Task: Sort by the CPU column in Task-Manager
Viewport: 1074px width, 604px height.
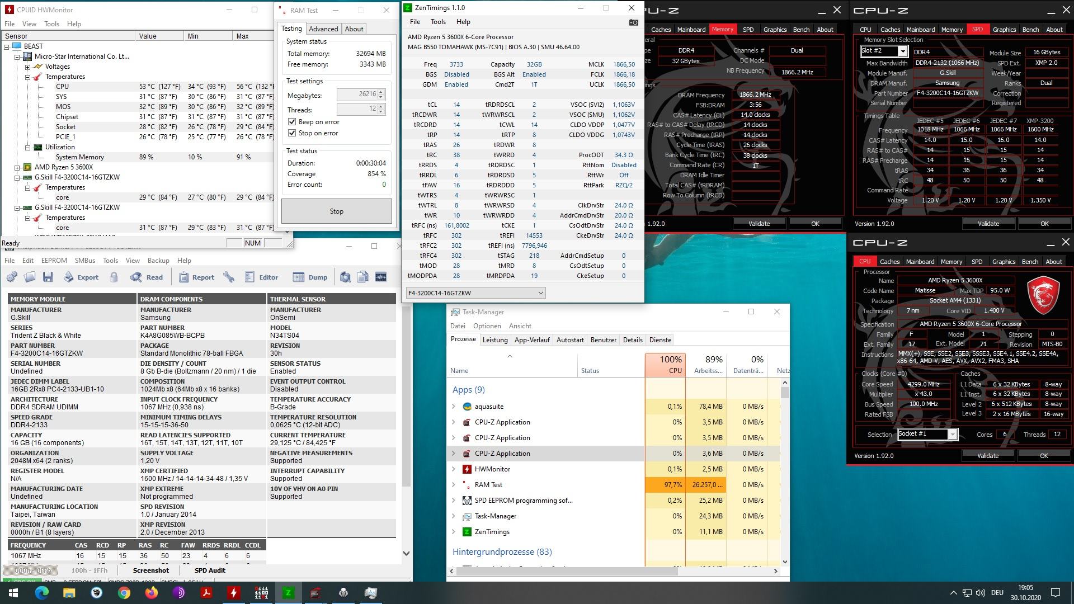Action: click(x=665, y=365)
